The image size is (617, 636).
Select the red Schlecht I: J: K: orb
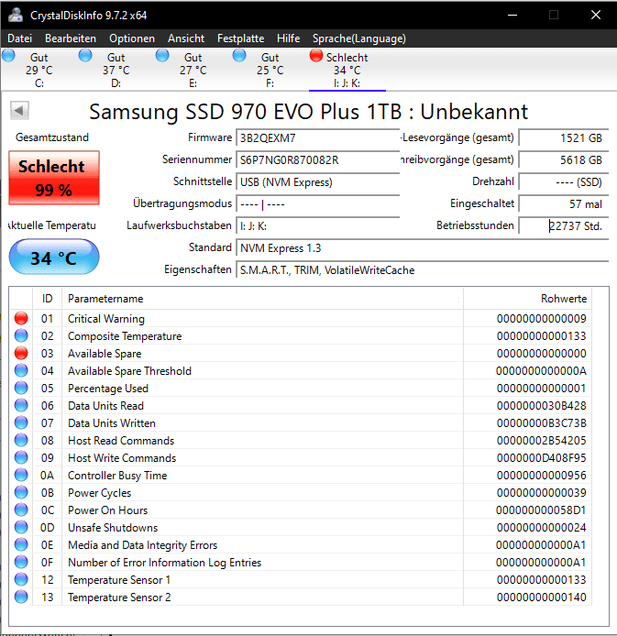tap(316, 55)
